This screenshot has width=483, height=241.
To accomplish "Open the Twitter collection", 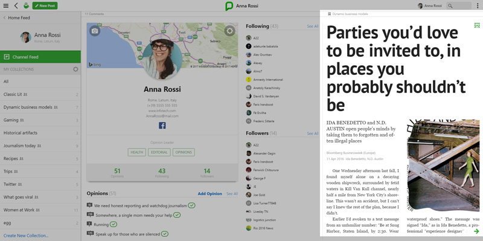I will (40, 184).
